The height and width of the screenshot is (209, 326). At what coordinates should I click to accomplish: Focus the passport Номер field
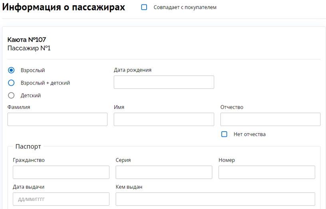(x=267, y=172)
